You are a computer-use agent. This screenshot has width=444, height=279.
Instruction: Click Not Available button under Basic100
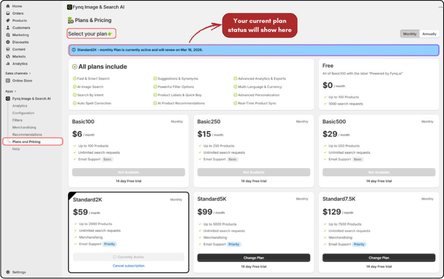point(128,172)
